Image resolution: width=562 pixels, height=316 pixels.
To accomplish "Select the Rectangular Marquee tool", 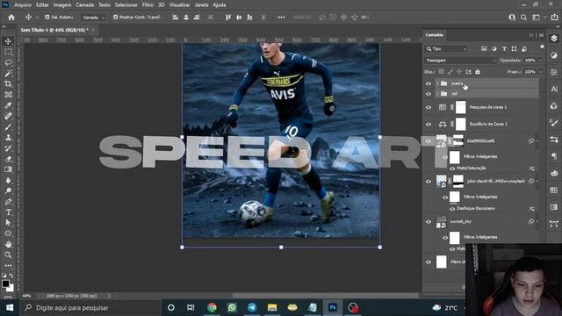I will (x=8, y=52).
